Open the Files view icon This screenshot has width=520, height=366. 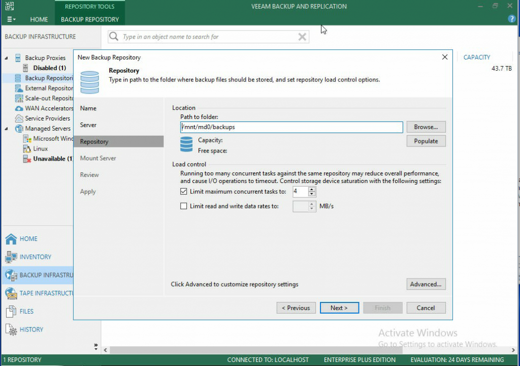pos(11,311)
